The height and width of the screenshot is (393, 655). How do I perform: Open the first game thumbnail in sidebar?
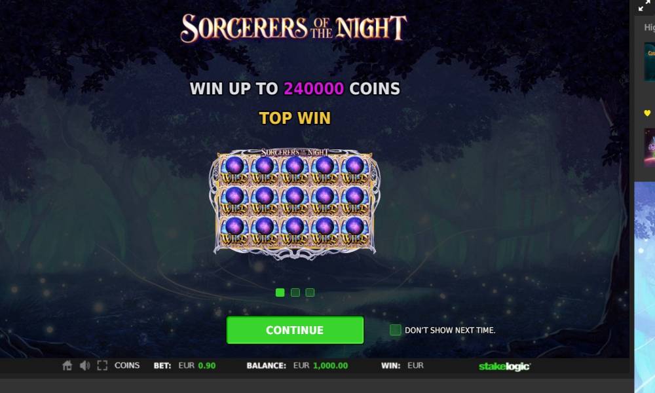(649, 62)
